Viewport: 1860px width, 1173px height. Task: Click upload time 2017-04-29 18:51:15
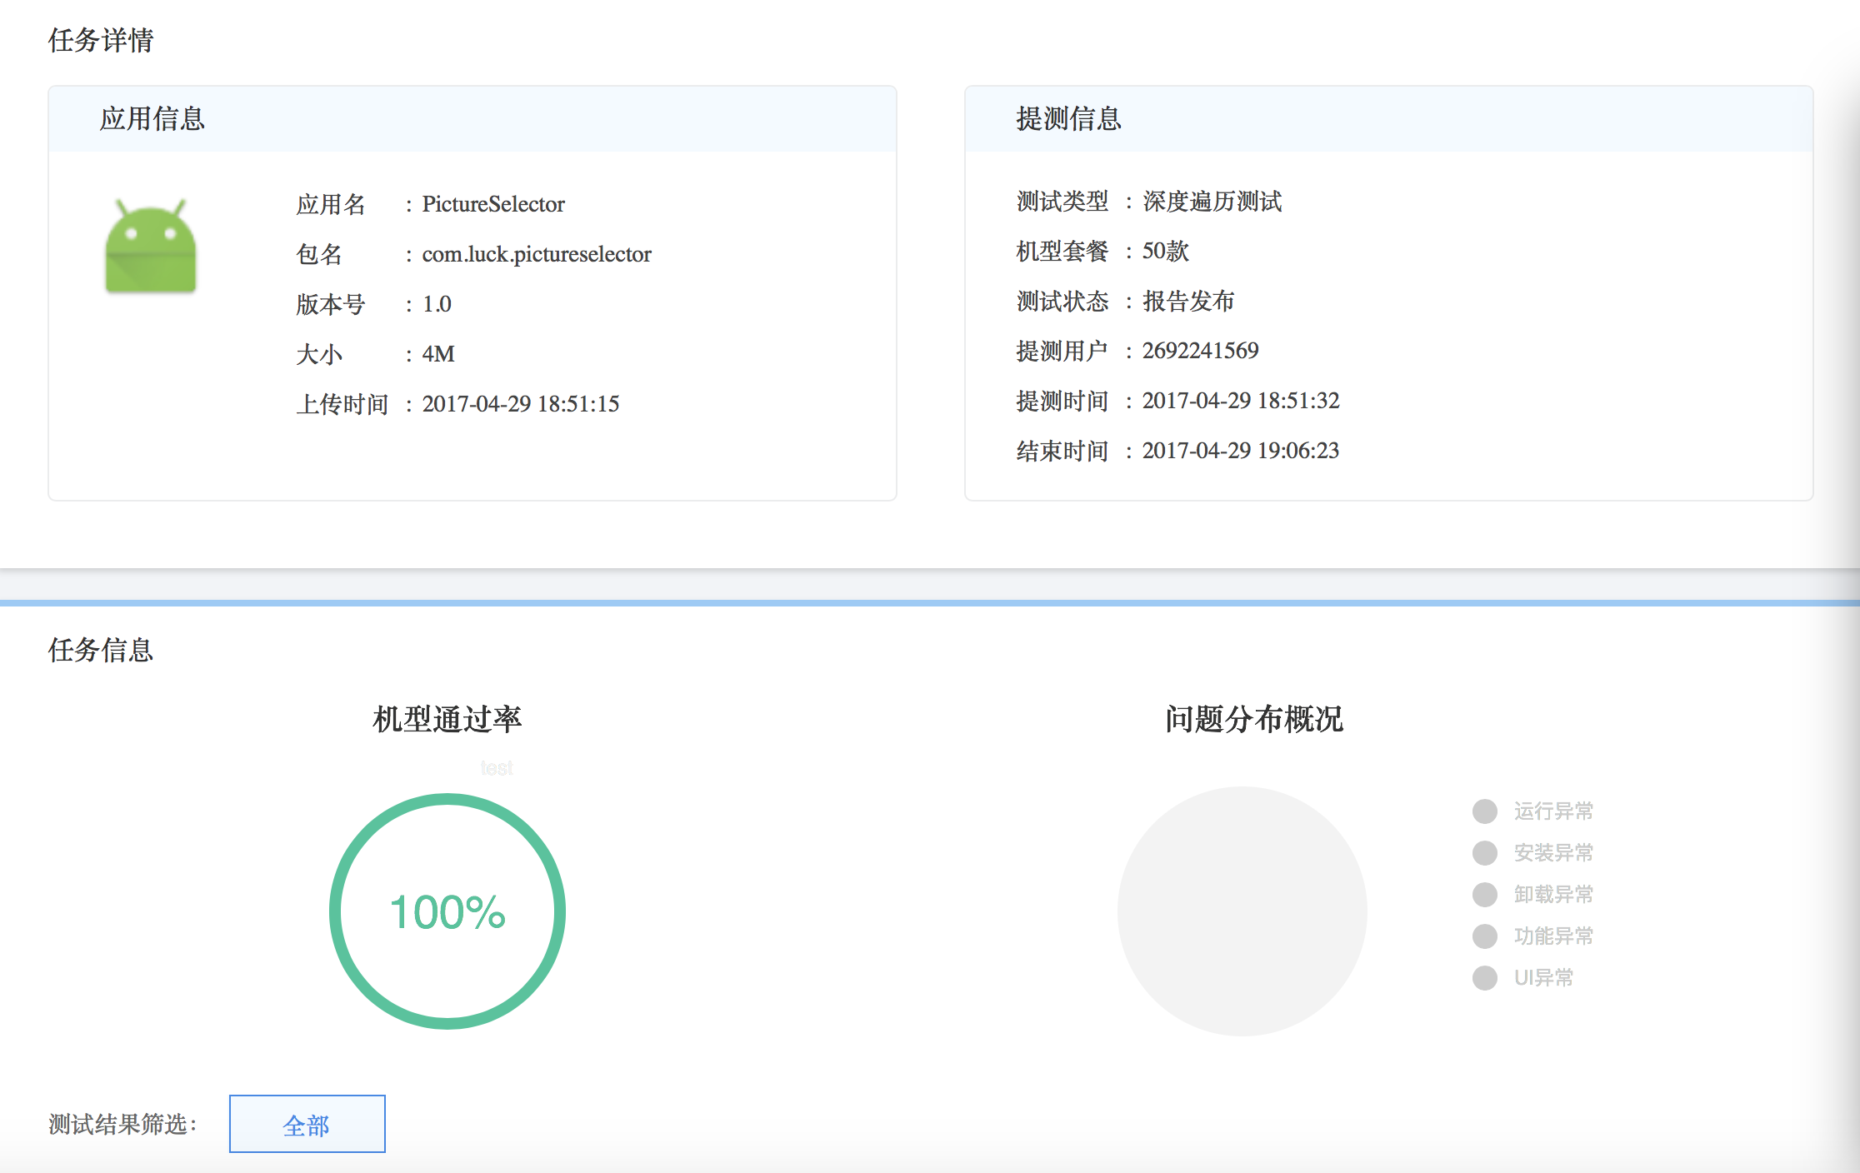click(521, 404)
